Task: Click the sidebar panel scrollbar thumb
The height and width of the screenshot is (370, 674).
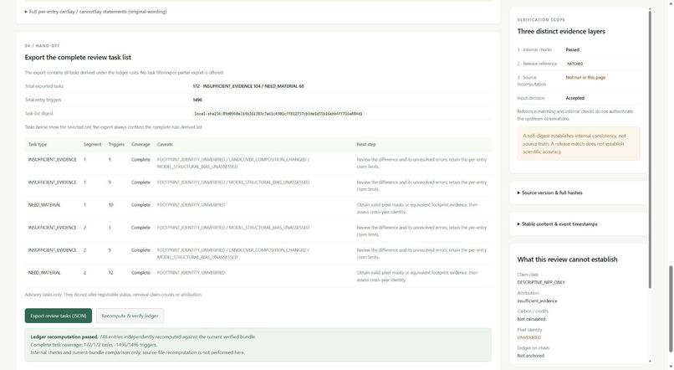Action: pyautogui.click(x=650, y=149)
